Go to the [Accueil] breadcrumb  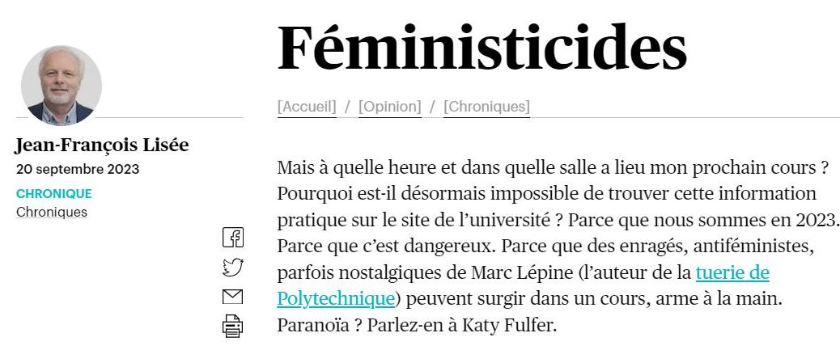[x=307, y=107]
